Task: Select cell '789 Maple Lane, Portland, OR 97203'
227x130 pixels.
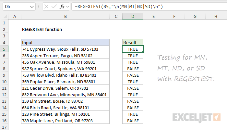Action: (x=65, y=121)
